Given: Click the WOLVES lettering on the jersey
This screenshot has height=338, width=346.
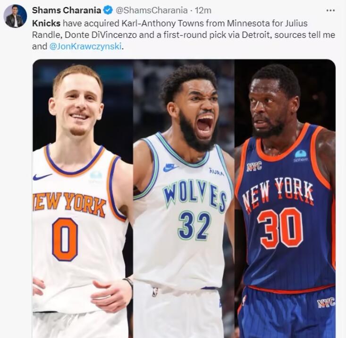Looking at the screenshot, I should point(194,195).
